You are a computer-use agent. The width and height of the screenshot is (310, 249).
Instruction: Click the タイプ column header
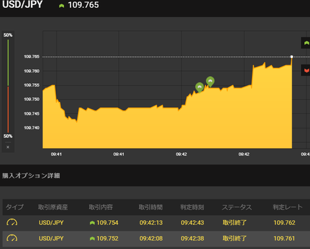[x=14, y=207]
